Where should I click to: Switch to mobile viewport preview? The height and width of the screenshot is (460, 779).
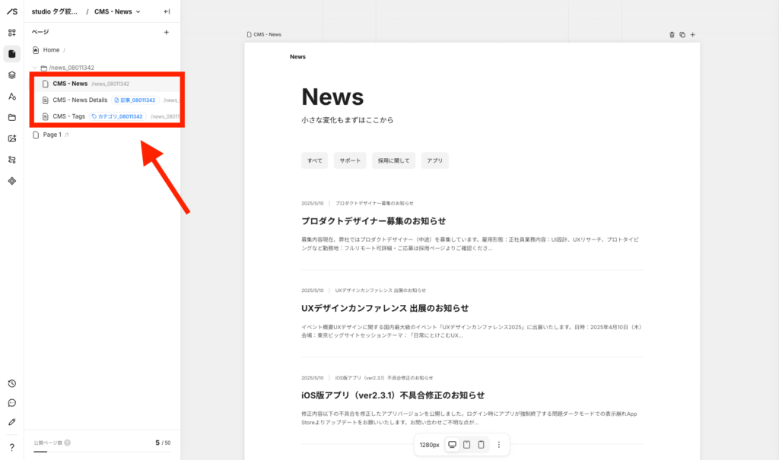(x=482, y=445)
